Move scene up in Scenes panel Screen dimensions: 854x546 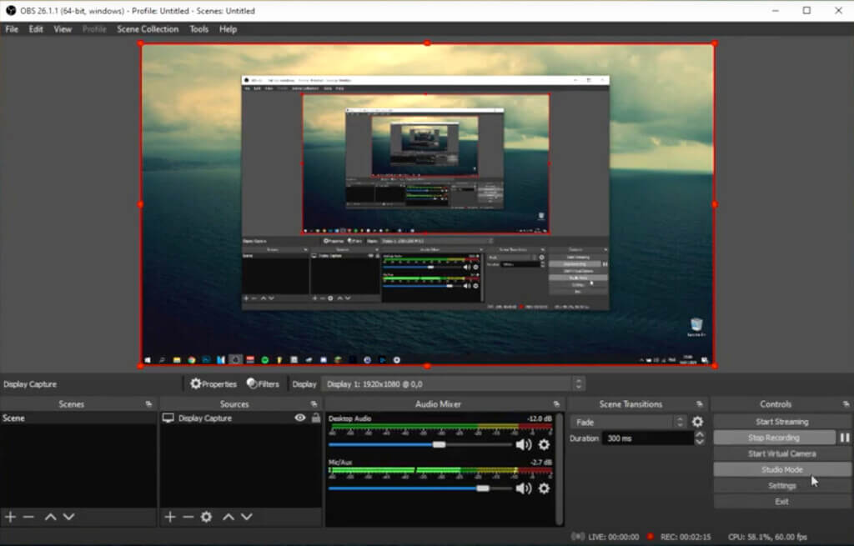[50, 517]
